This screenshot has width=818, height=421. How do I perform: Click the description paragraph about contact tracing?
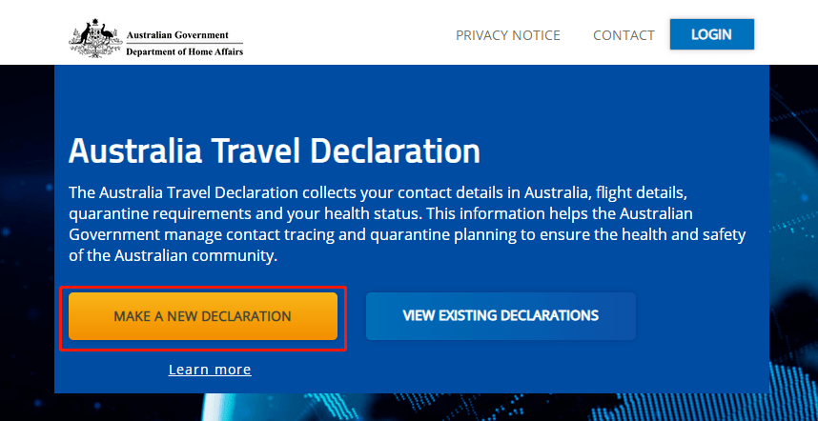coord(407,225)
